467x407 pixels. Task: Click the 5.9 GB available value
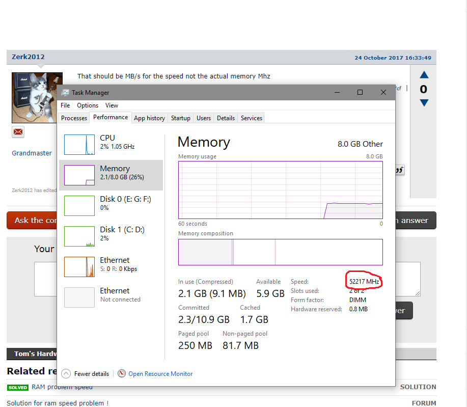(x=270, y=293)
